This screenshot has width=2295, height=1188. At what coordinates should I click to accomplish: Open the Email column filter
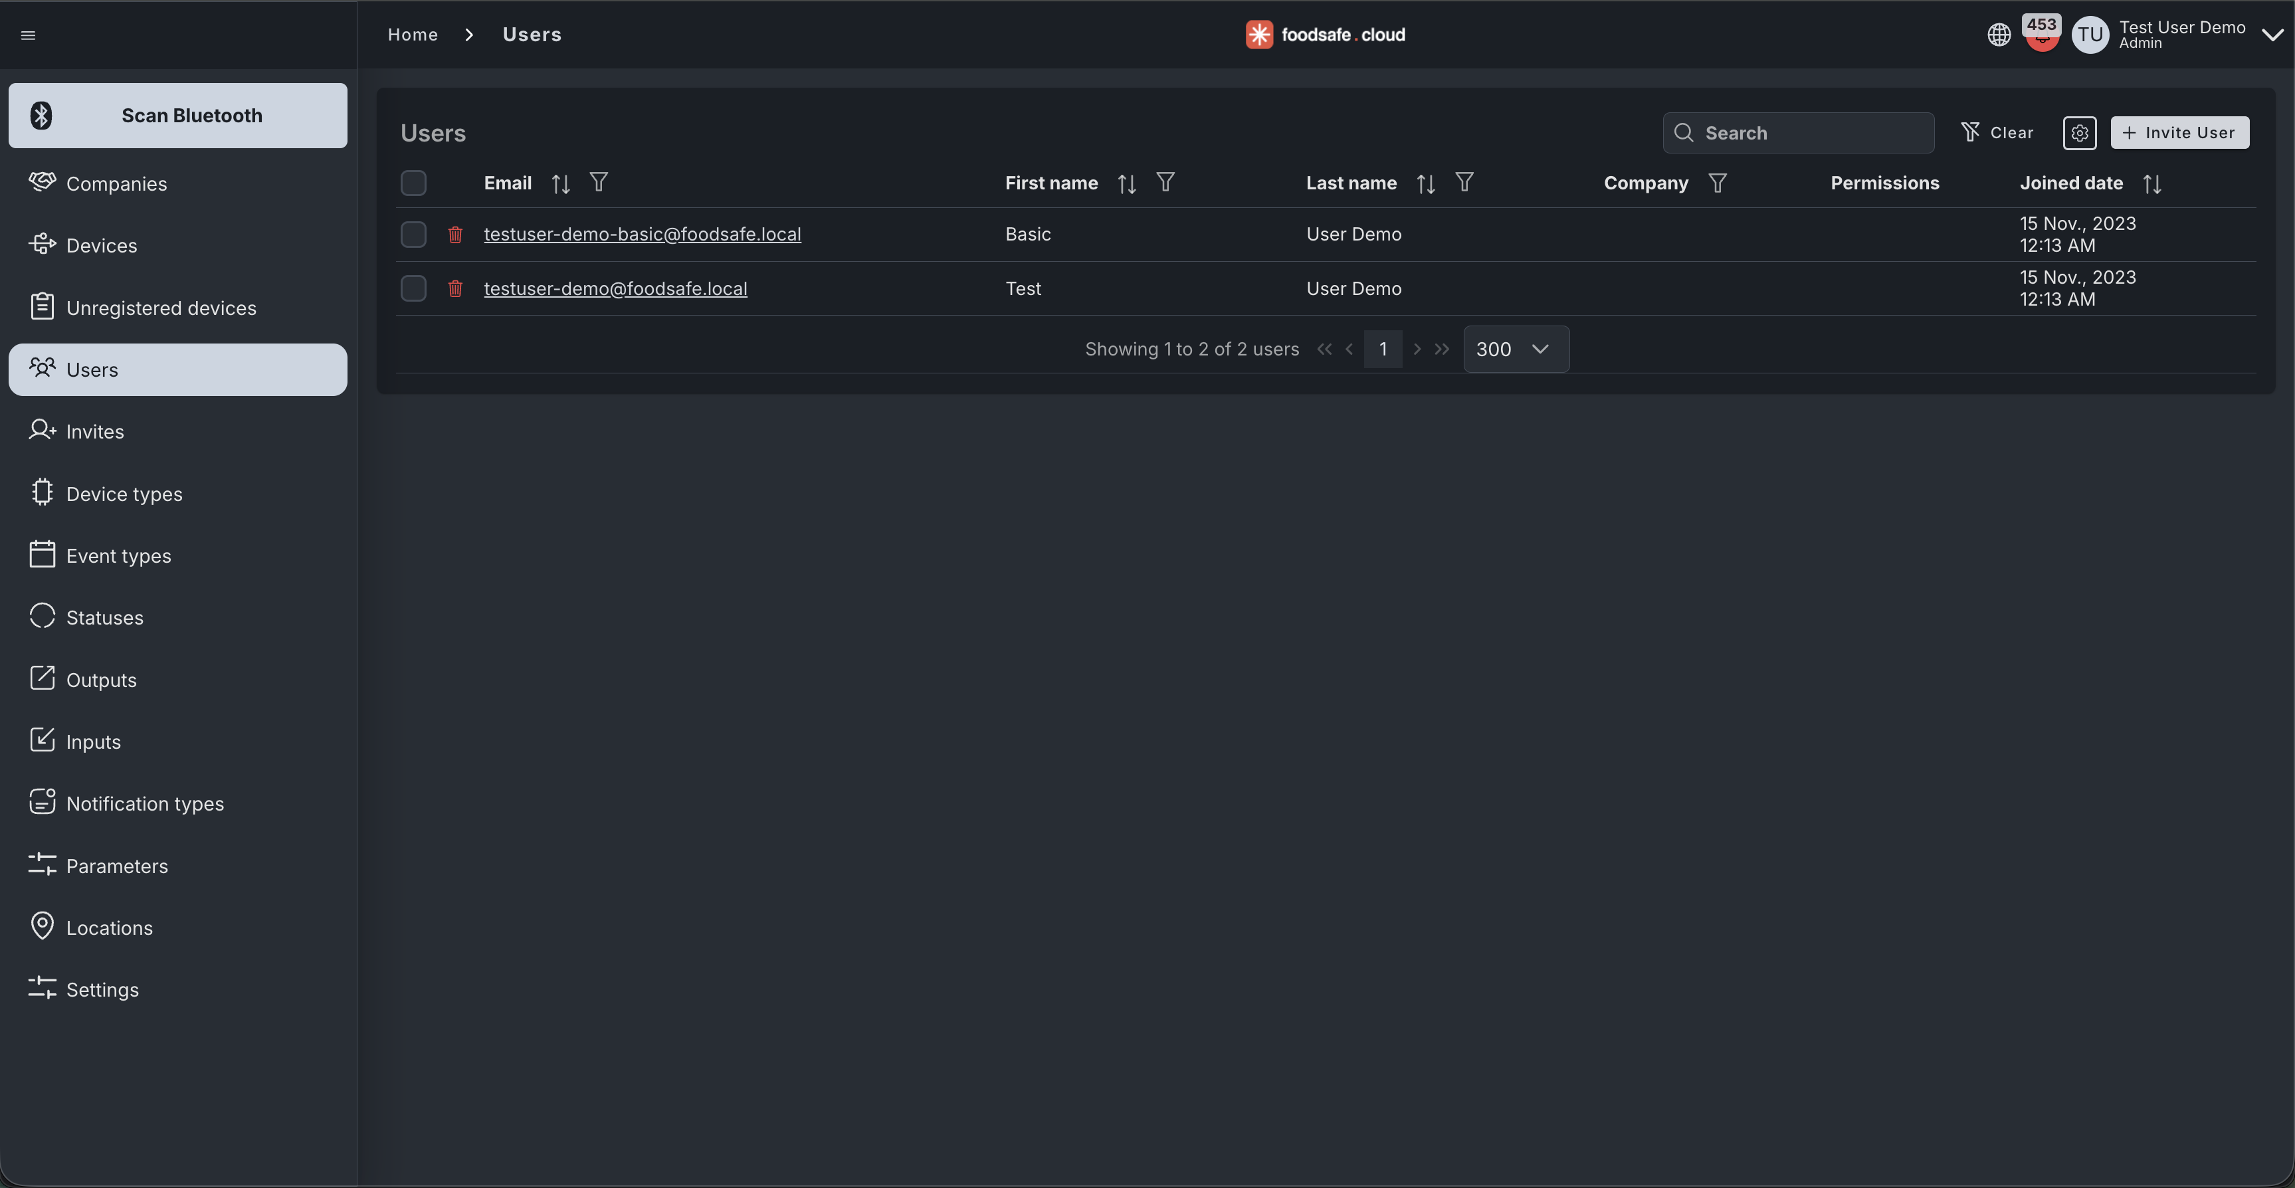click(598, 182)
